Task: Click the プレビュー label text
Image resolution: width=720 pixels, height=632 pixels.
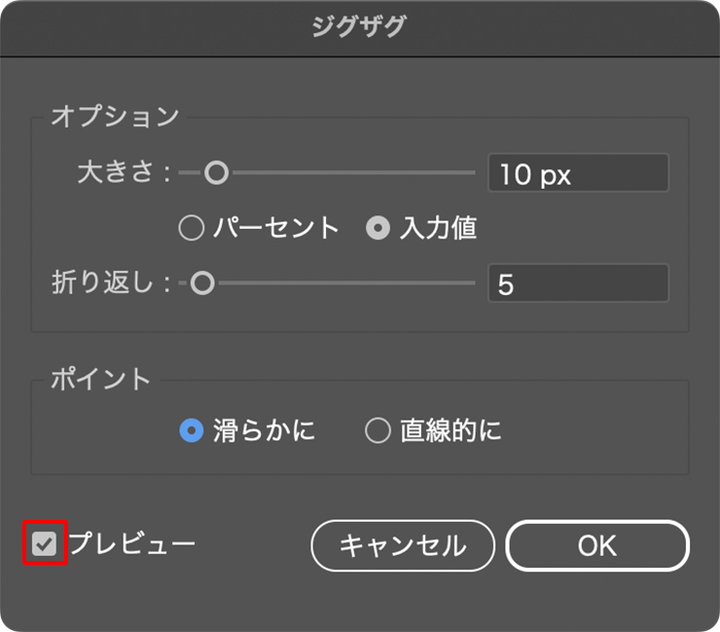Action: pyautogui.click(x=132, y=543)
